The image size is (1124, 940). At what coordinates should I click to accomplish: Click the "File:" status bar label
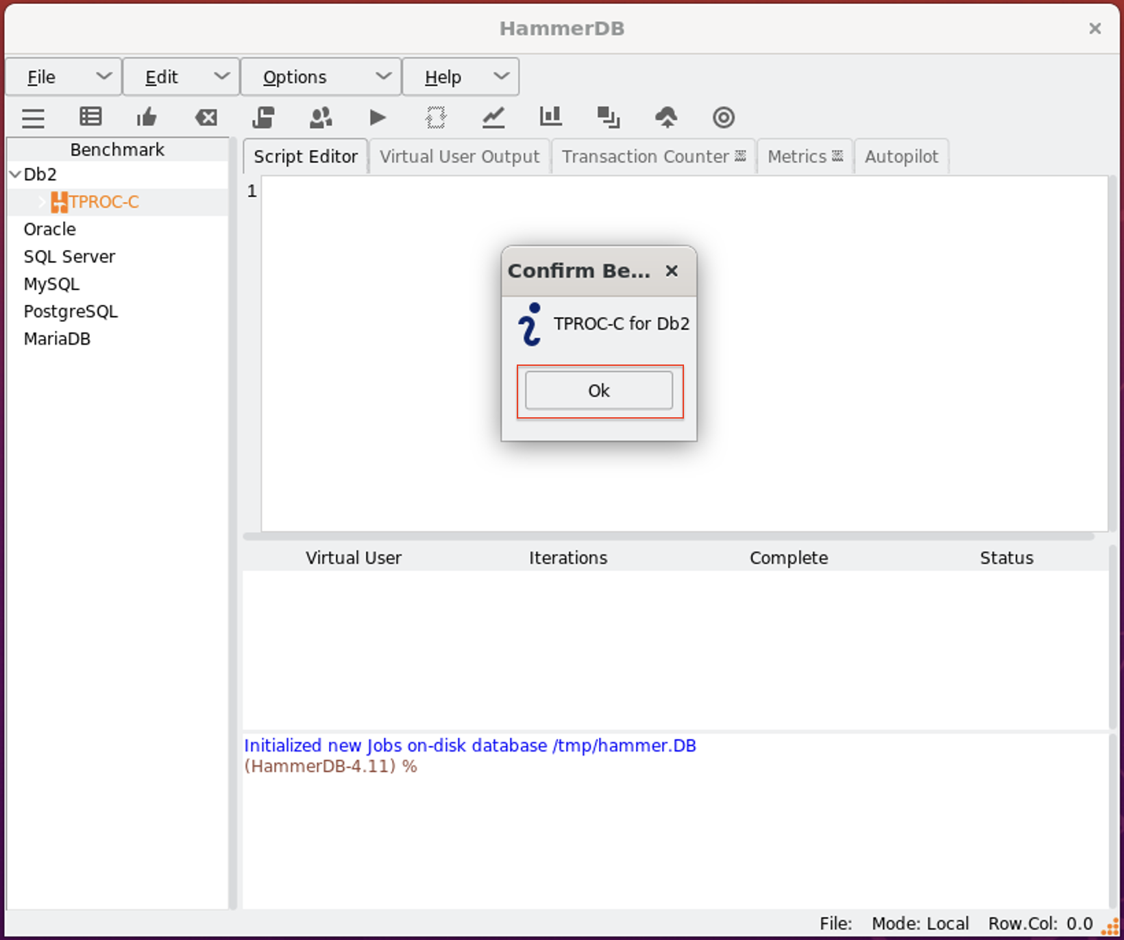click(836, 924)
